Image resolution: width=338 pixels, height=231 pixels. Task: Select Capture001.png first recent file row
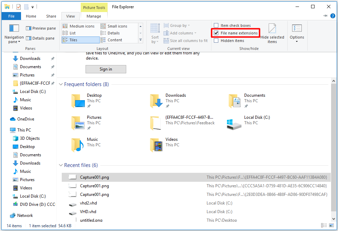pos(95,177)
